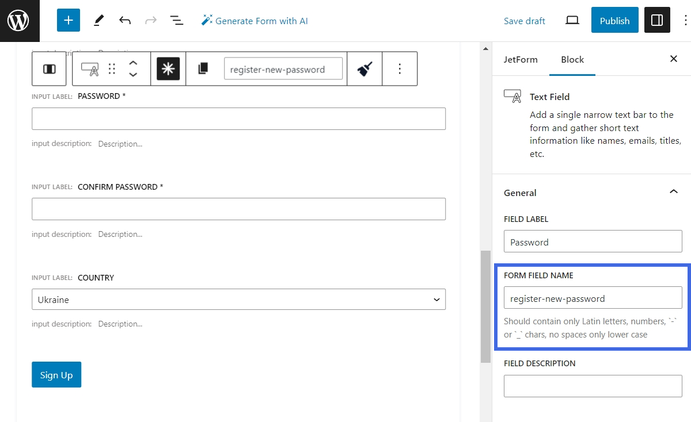Screen dimensions: 691x422
Task: Click the Redo arrow icon
Action: (x=150, y=20)
